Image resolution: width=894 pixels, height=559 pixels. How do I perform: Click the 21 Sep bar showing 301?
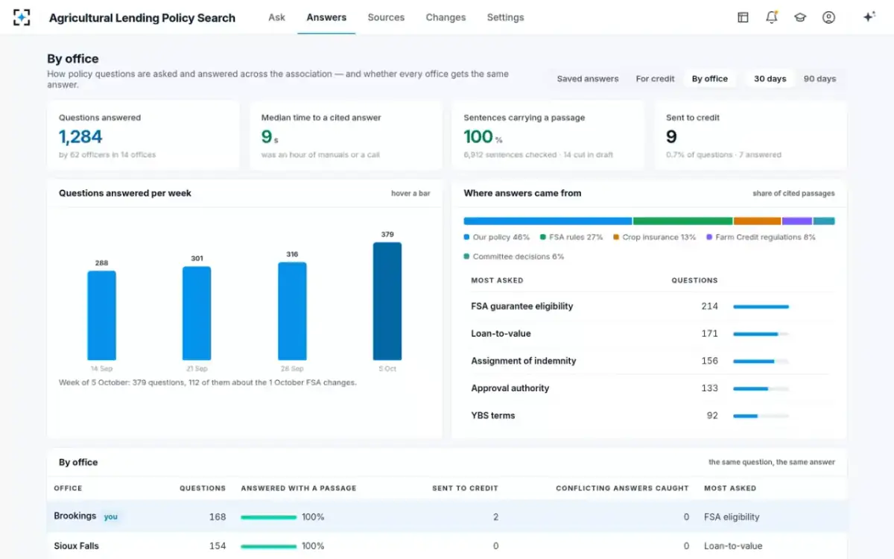pyautogui.click(x=197, y=314)
